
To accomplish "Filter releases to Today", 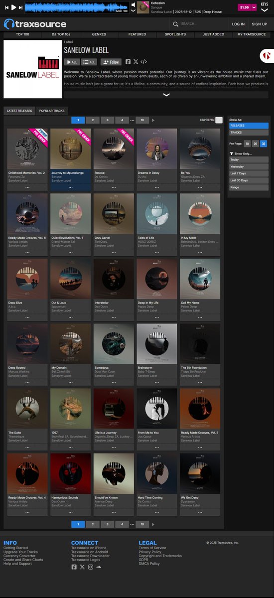I will pyautogui.click(x=249, y=160).
